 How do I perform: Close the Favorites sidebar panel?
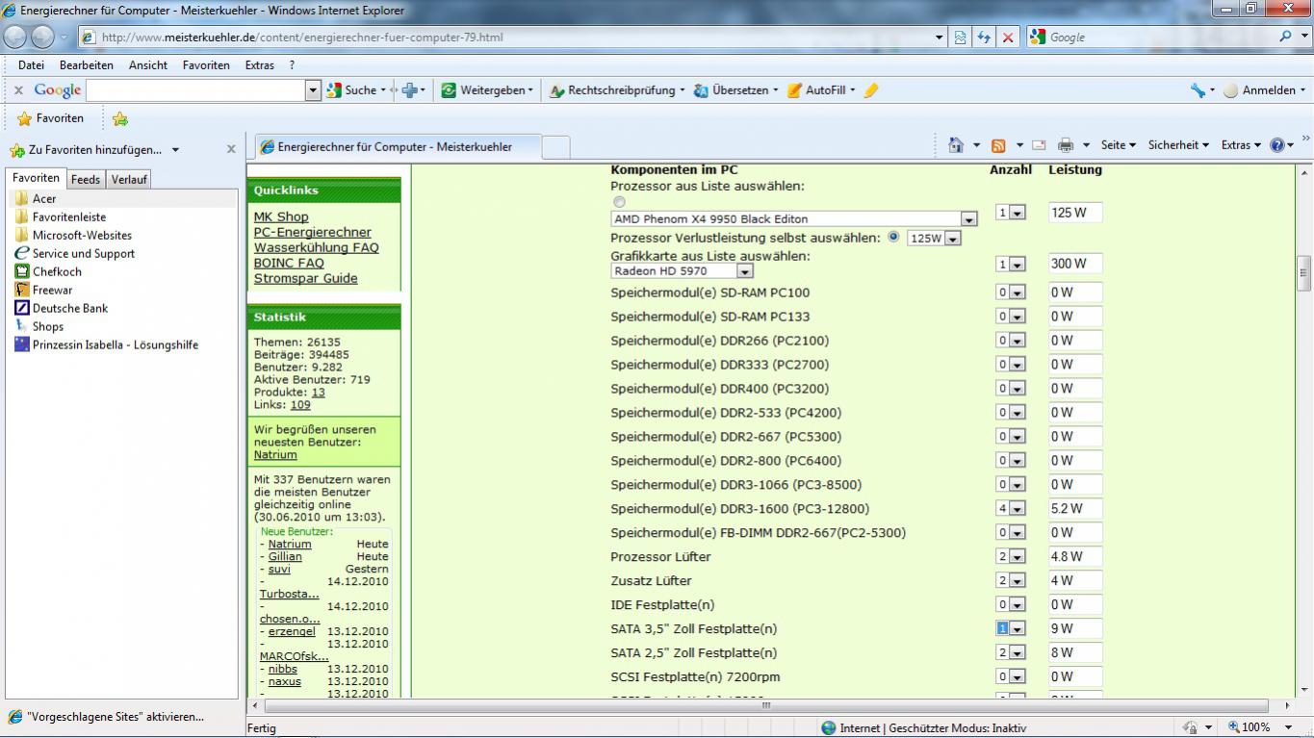pos(231,149)
